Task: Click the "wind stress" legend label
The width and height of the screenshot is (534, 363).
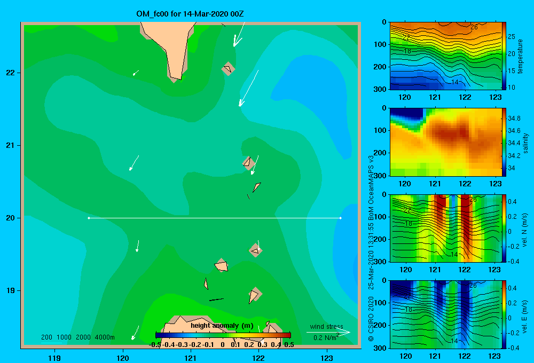Action: pos(327,327)
